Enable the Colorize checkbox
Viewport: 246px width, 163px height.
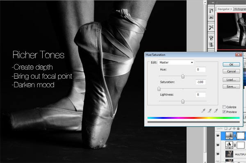pos(224,107)
